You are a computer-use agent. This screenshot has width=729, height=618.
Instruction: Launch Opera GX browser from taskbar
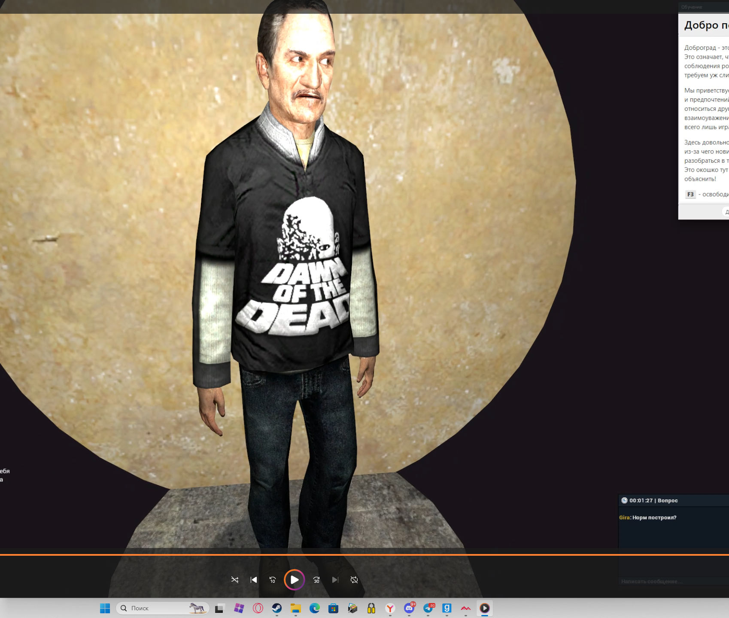[x=258, y=608]
